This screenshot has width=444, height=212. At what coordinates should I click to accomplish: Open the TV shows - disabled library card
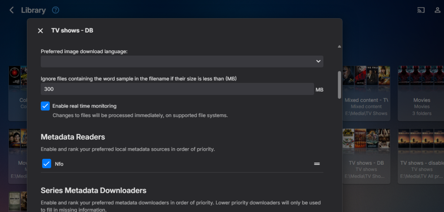(421, 155)
